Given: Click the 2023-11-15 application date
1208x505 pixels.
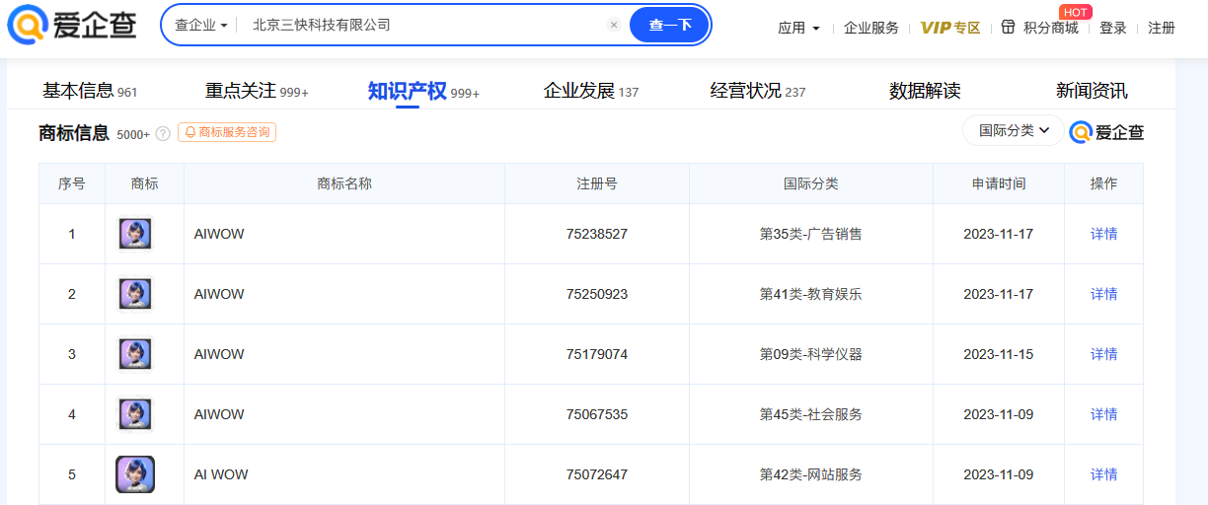Looking at the screenshot, I should 999,354.
